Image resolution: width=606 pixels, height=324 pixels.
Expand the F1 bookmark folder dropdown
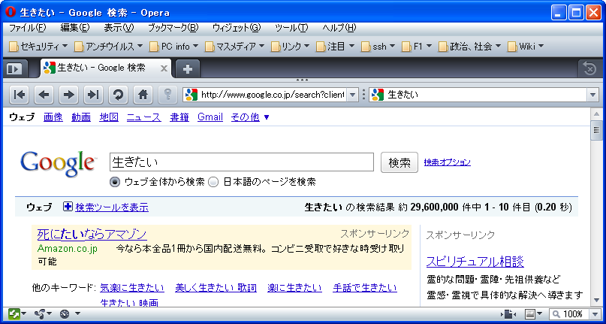[430, 47]
